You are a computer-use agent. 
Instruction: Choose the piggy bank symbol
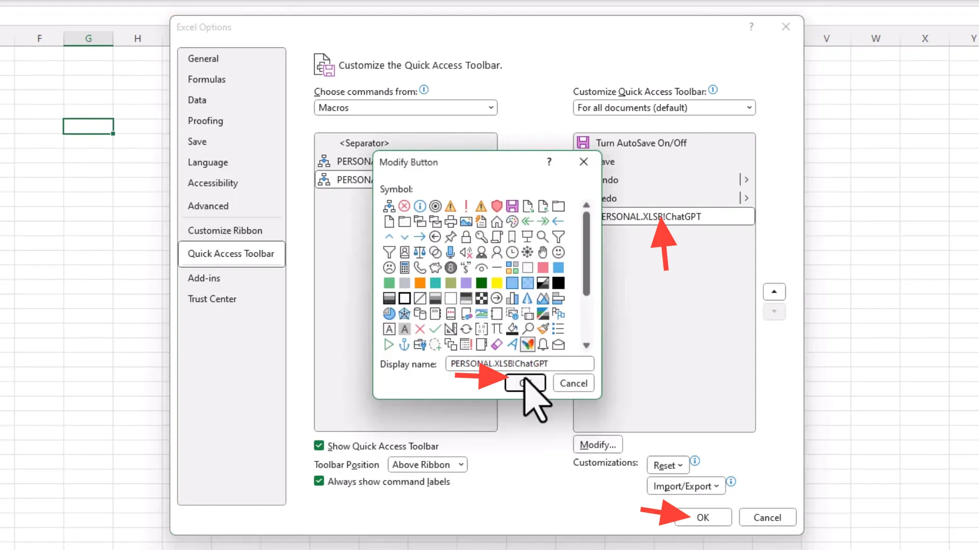point(435,267)
